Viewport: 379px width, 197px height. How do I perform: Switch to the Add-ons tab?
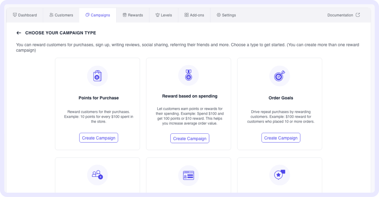pyautogui.click(x=194, y=15)
